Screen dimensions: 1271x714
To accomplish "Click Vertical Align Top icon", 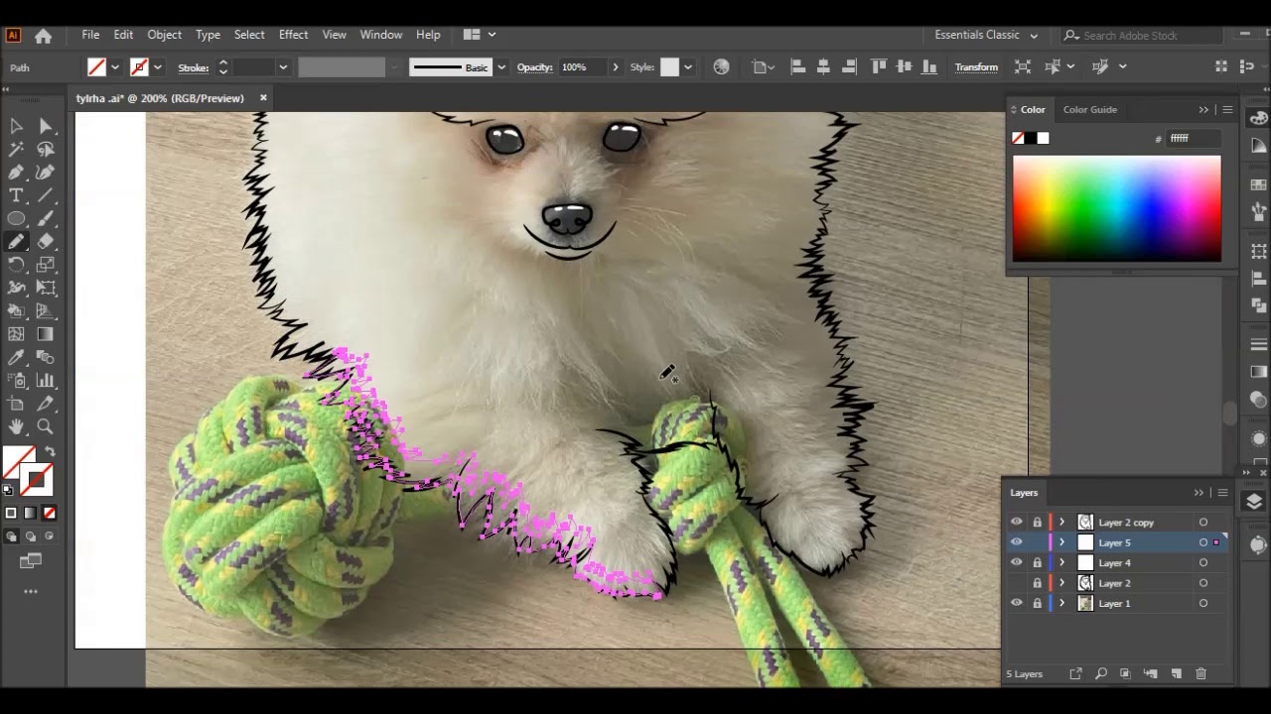I will point(878,66).
